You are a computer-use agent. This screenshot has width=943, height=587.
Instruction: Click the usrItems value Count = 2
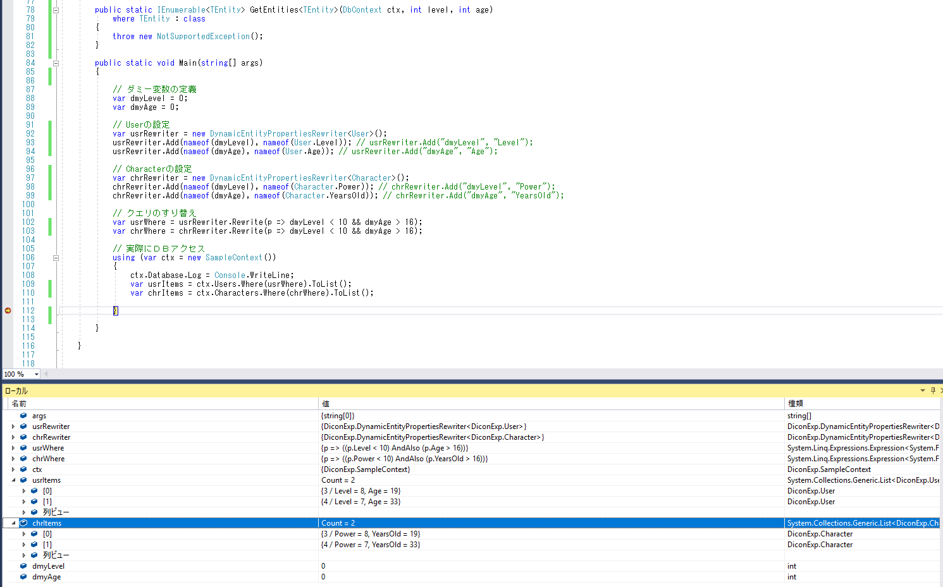[x=338, y=480]
